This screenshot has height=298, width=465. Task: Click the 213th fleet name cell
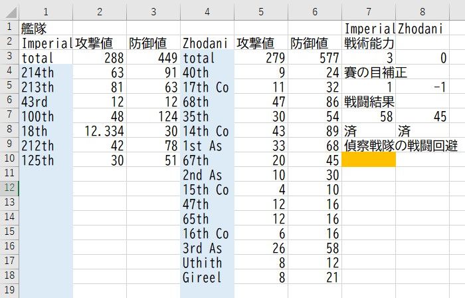tap(46, 86)
